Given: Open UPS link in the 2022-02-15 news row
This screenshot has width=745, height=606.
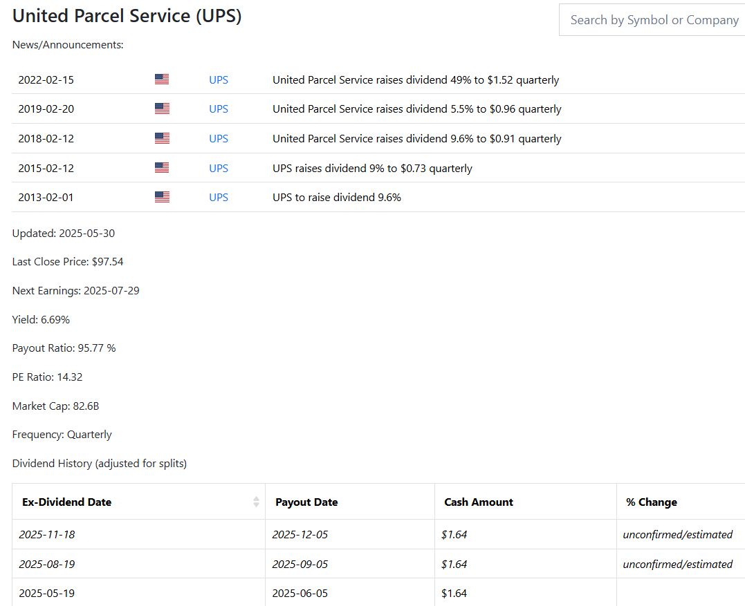Looking at the screenshot, I should pyautogui.click(x=219, y=79).
